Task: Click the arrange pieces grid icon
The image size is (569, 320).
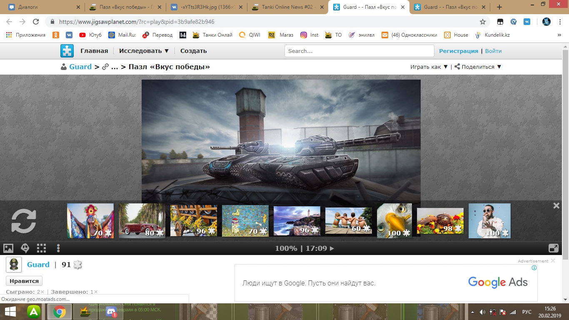Action: point(41,248)
